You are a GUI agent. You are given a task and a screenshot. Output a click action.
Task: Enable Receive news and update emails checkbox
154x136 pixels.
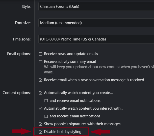point(40,54)
